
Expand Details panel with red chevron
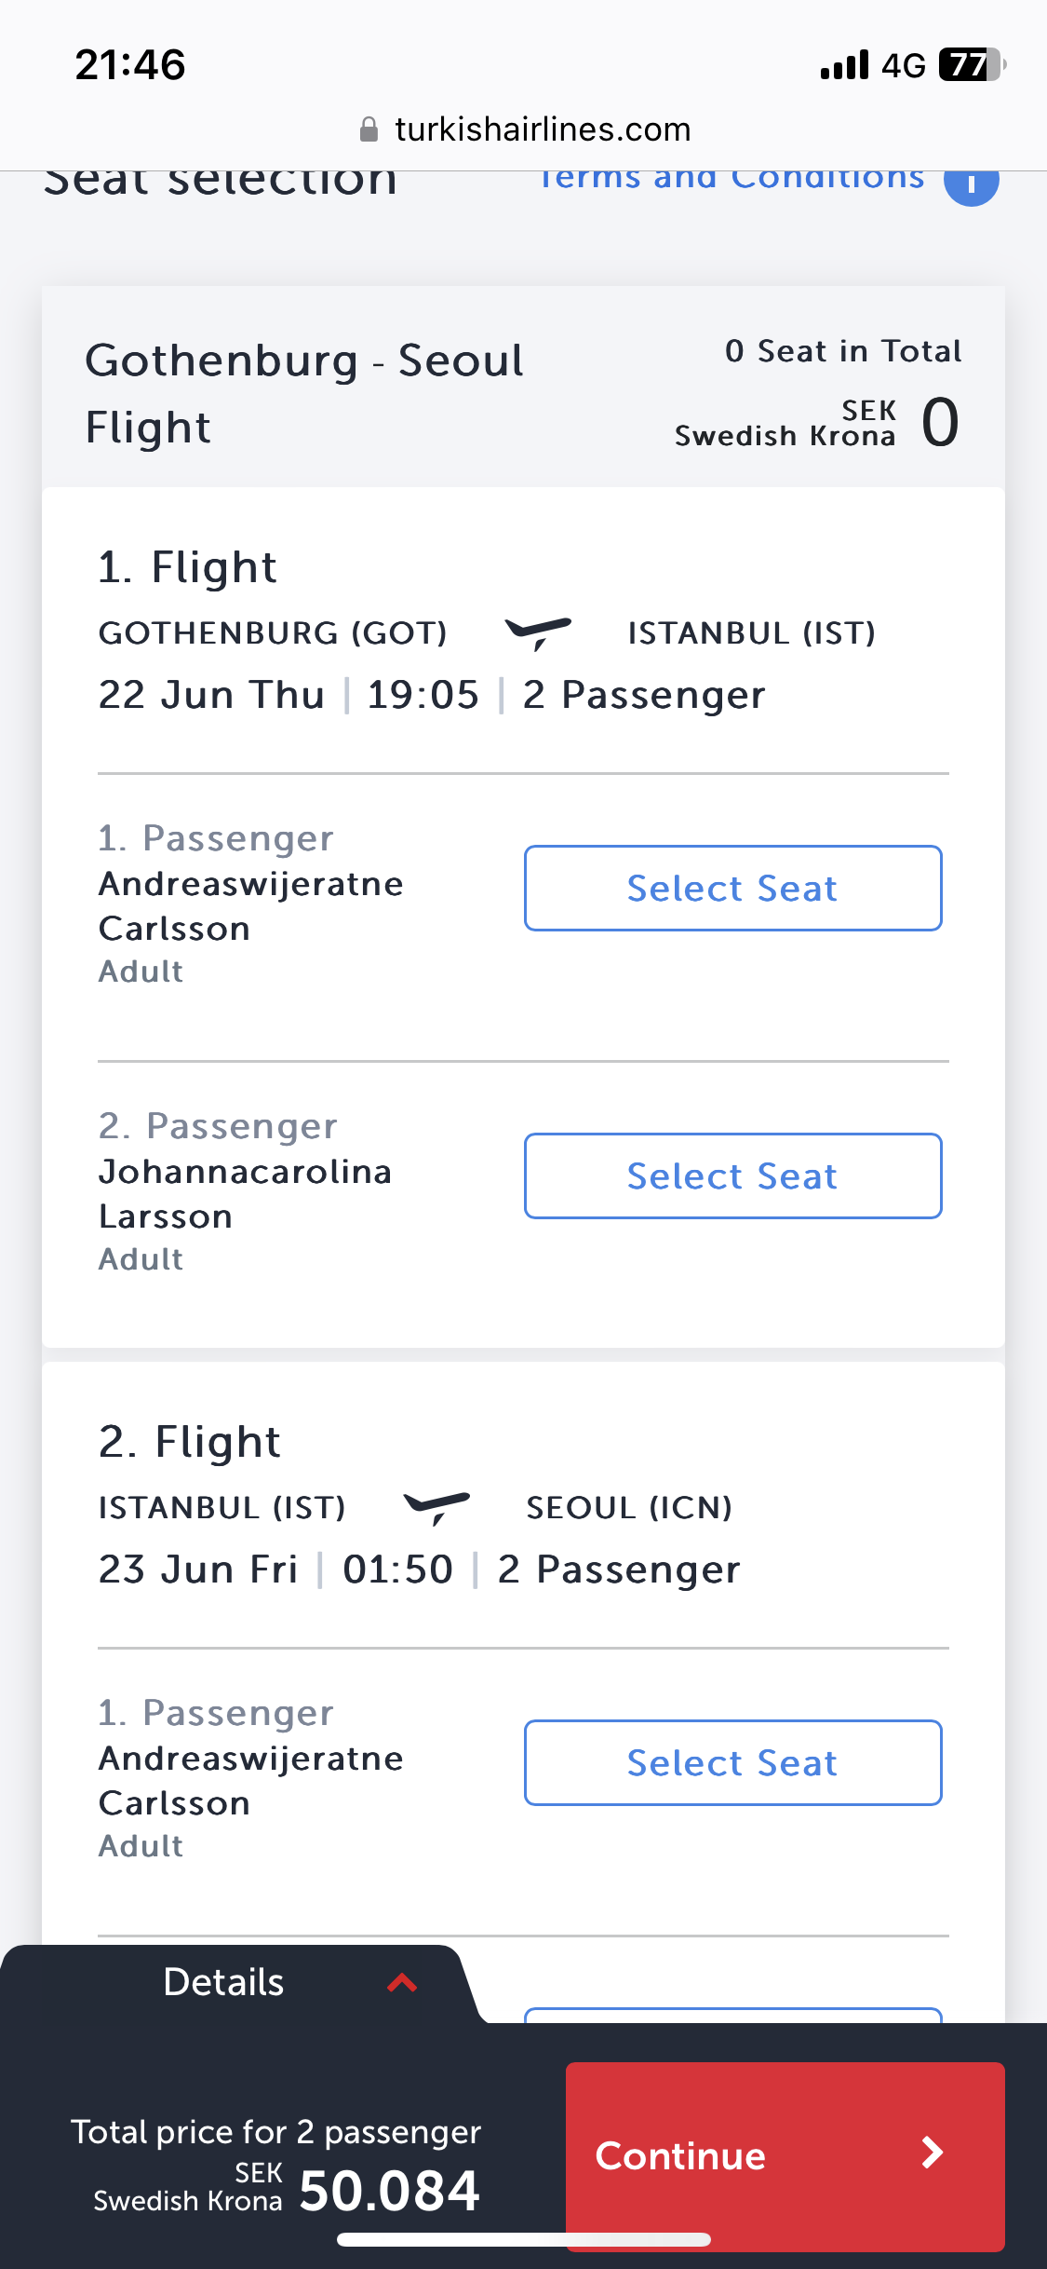pyautogui.click(x=402, y=1982)
